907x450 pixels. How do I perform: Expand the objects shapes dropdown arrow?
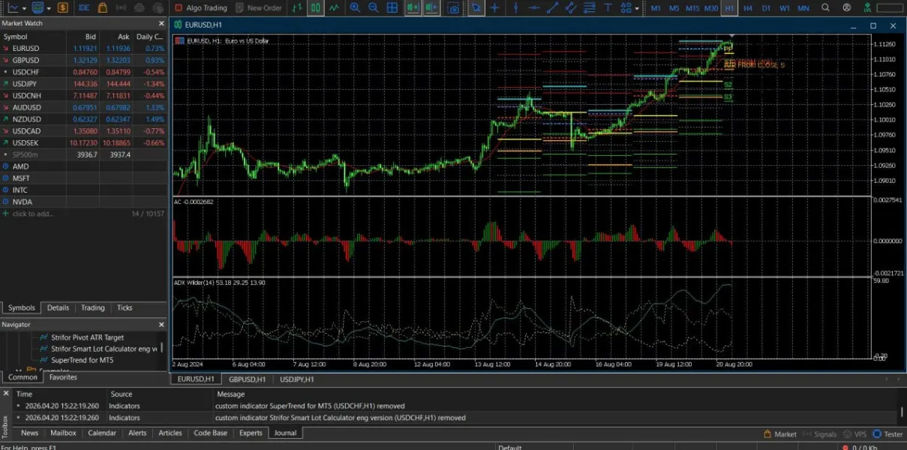(637, 8)
